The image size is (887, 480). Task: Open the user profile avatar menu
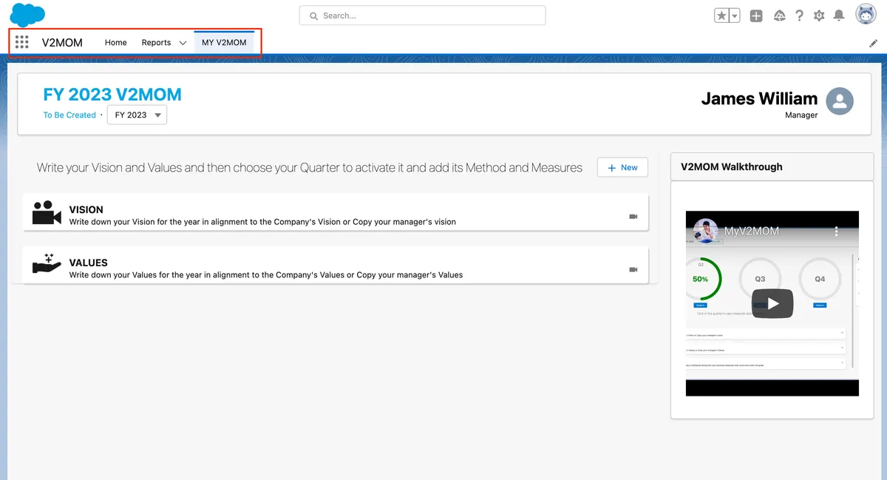coord(866,15)
